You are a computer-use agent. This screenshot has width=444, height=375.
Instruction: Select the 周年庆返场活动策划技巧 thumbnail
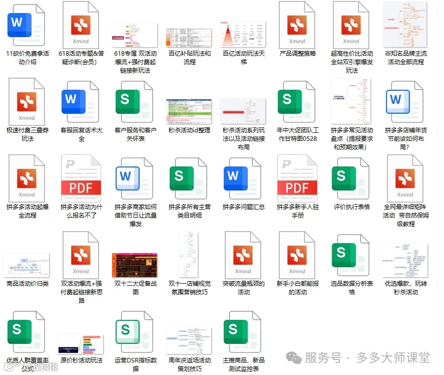click(189, 341)
